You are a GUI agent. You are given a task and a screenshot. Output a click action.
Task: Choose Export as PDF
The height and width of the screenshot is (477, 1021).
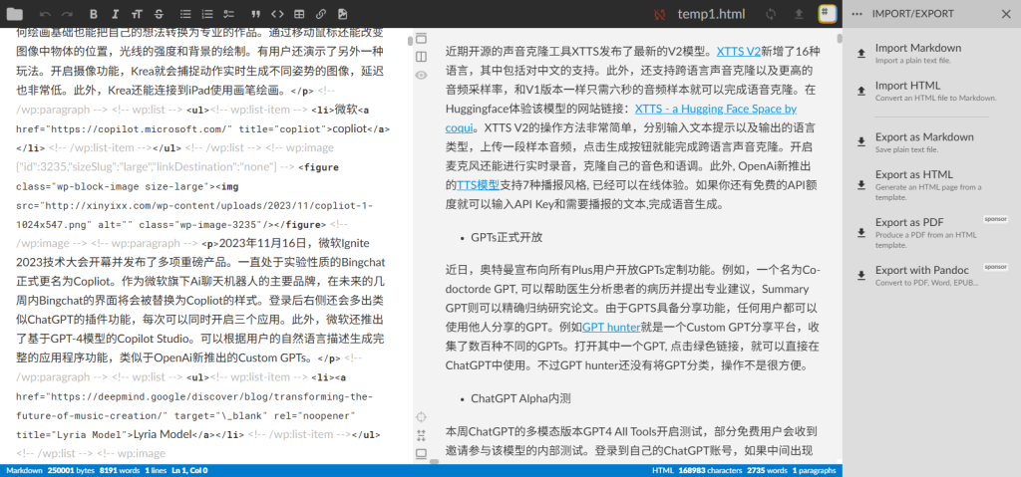coord(932,233)
